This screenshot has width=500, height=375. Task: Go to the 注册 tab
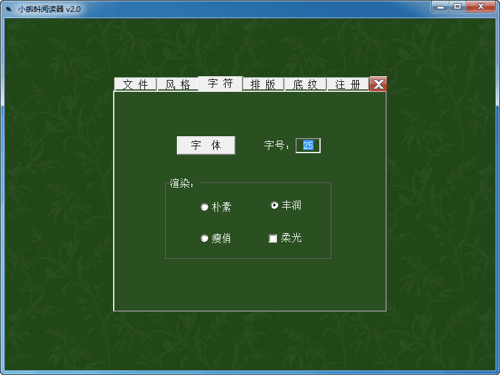coord(348,83)
